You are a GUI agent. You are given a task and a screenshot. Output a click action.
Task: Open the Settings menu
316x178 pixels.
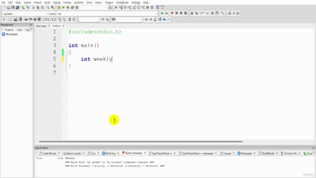136,2
